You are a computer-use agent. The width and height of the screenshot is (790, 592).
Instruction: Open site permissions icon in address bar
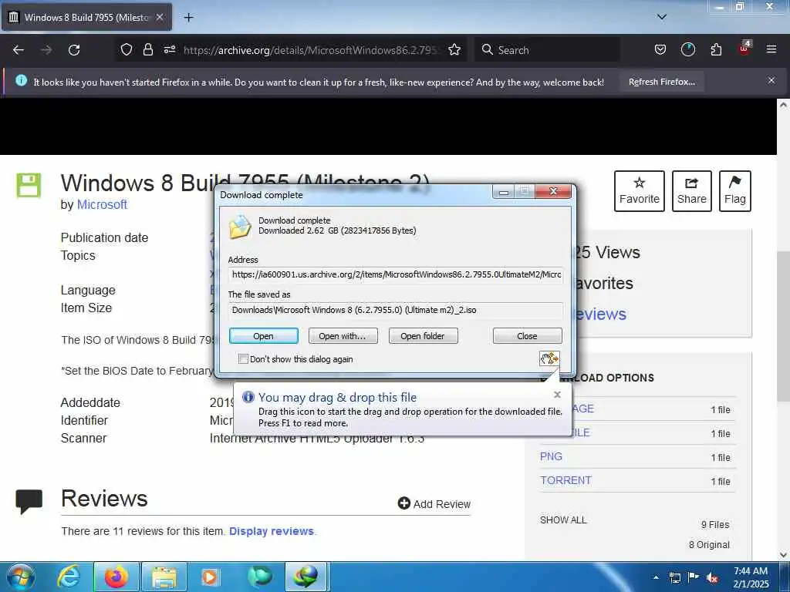click(x=169, y=50)
